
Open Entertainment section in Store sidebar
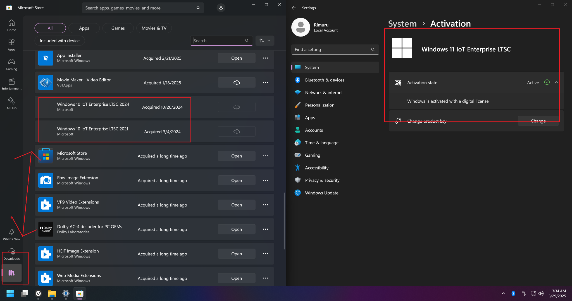(x=11, y=84)
